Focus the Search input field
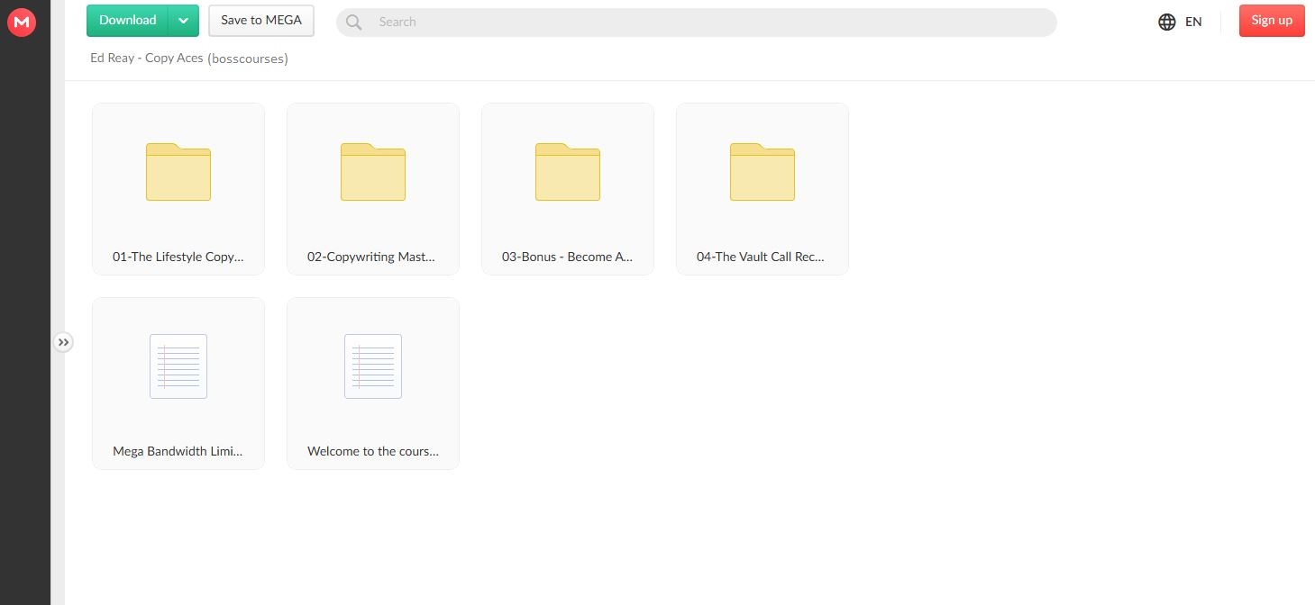The height and width of the screenshot is (605, 1315). [x=703, y=22]
